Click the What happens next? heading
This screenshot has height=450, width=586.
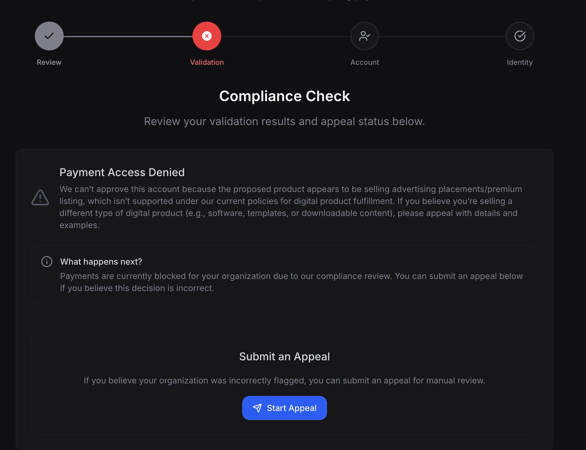101,262
